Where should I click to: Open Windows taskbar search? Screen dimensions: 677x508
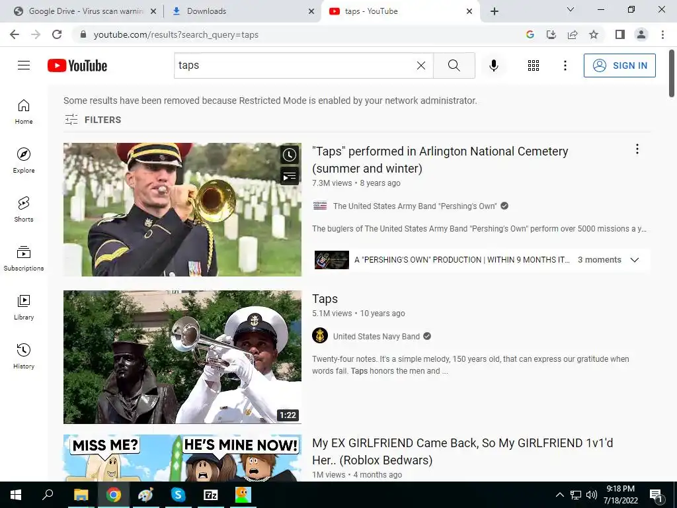(x=48, y=495)
